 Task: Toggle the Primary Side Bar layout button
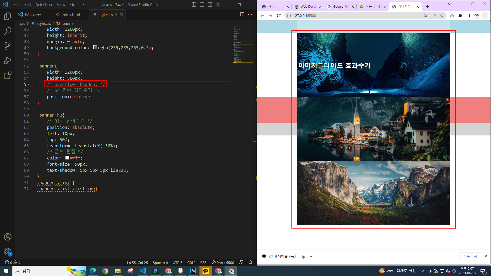point(194,5)
